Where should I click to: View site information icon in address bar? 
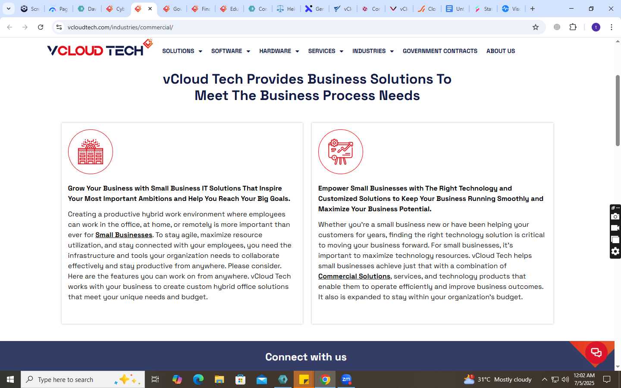59,27
